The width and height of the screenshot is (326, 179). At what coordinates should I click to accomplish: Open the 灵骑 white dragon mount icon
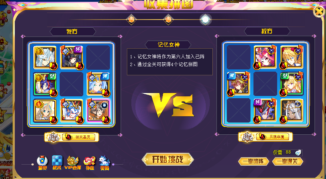click(104, 163)
